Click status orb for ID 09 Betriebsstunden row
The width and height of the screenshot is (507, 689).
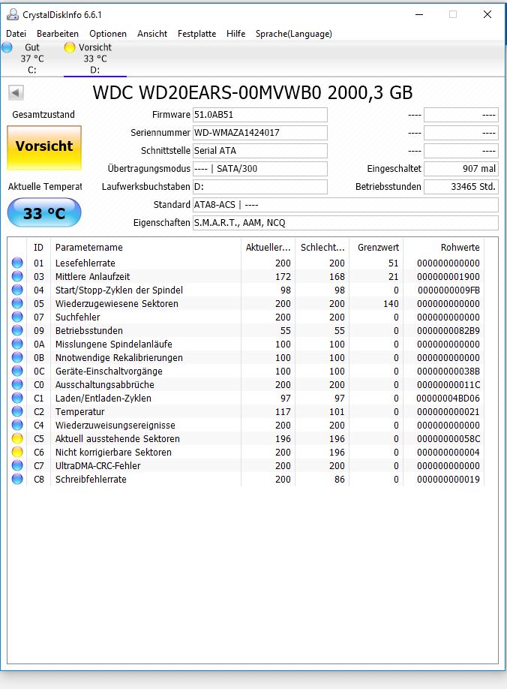click(x=17, y=330)
